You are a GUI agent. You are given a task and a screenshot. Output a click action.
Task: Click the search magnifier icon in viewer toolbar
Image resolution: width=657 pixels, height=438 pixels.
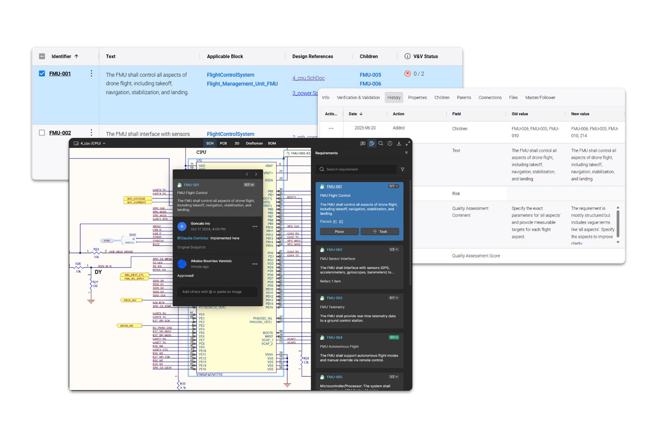(x=380, y=143)
